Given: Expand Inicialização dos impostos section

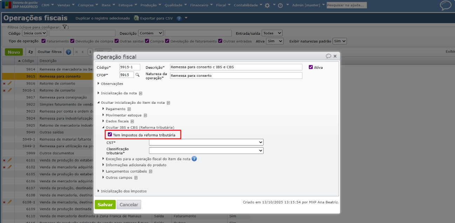Looking at the screenshot, I should coord(122,191).
